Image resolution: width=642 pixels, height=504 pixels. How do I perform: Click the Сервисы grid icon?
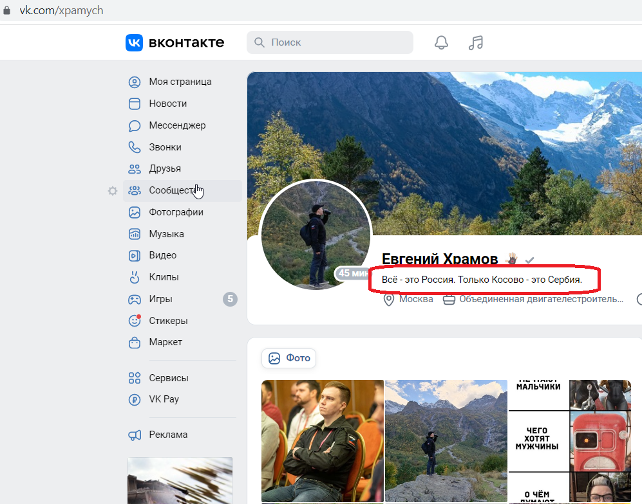[135, 378]
